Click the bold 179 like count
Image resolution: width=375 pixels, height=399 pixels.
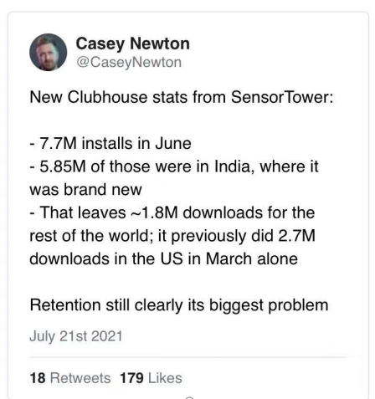click(131, 378)
